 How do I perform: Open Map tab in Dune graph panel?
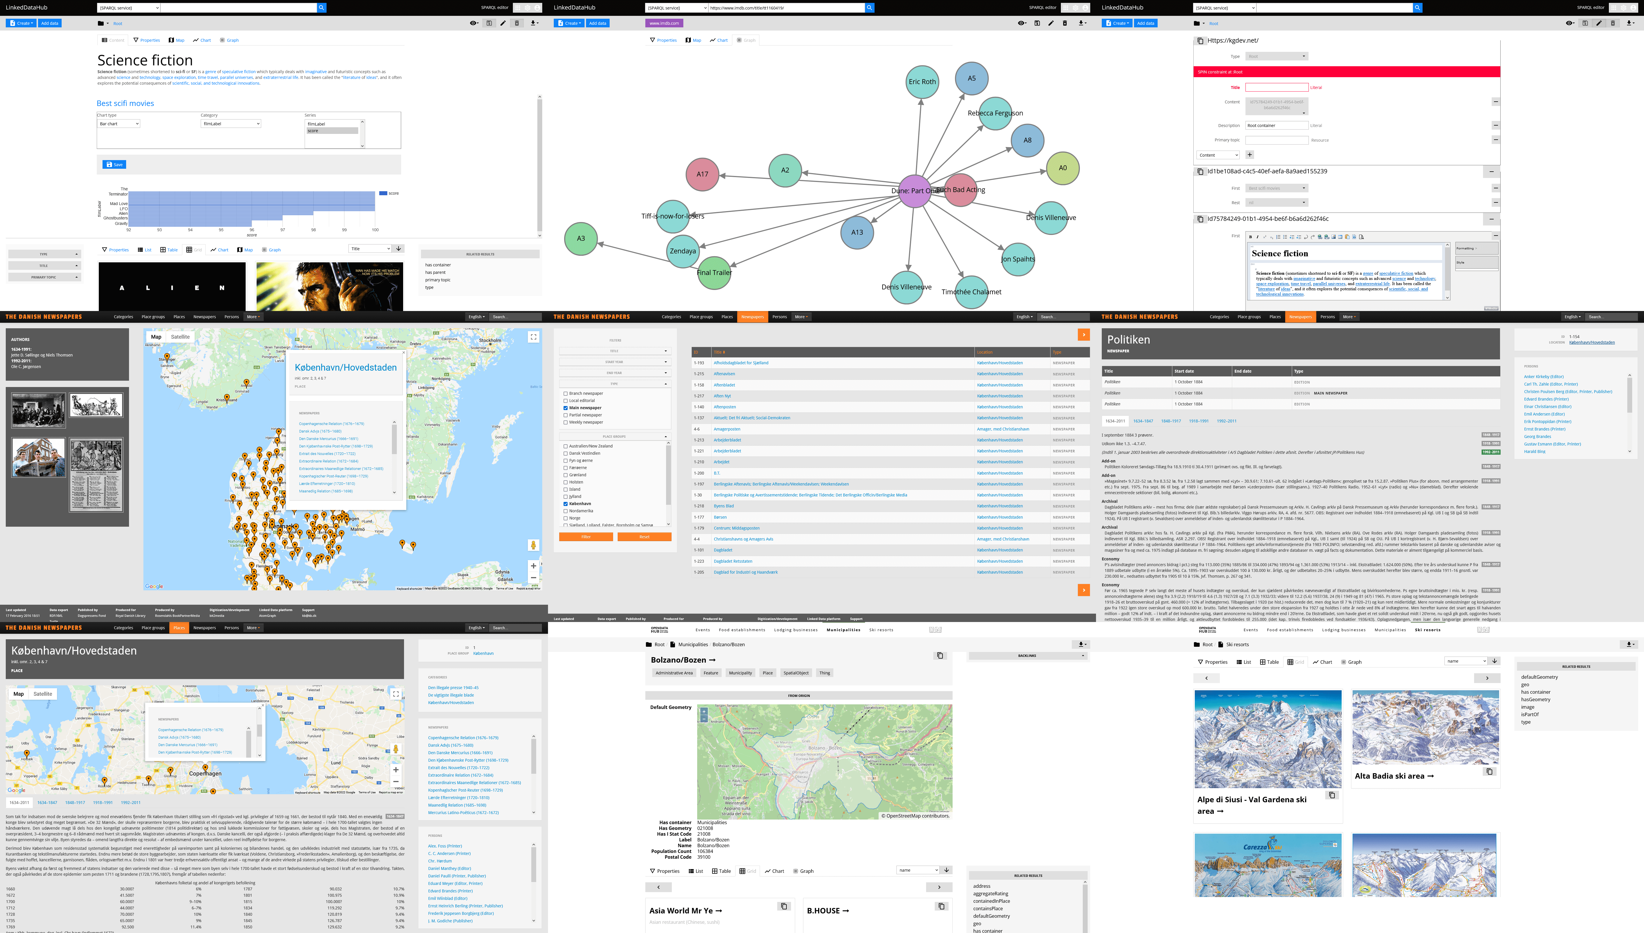pos(693,40)
